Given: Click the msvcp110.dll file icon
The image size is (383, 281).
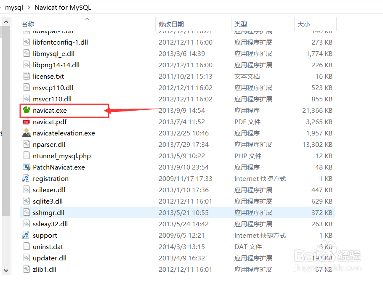Looking at the screenshot, I should pyautogui.click(x=27, y=87).
